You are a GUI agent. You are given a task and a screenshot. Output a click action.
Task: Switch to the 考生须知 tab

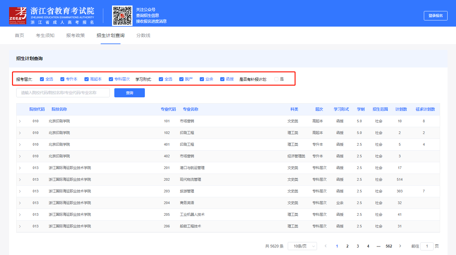click(45, 35)
